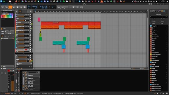Click the global Record button
Viewport: 169px width, 95px height.
pos(17,7)
